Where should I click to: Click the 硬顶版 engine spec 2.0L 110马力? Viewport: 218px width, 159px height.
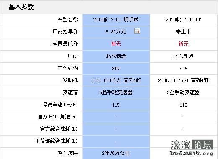click(116, 80)
